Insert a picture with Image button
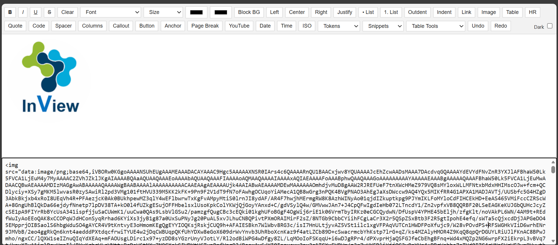 tap(489, 12)
